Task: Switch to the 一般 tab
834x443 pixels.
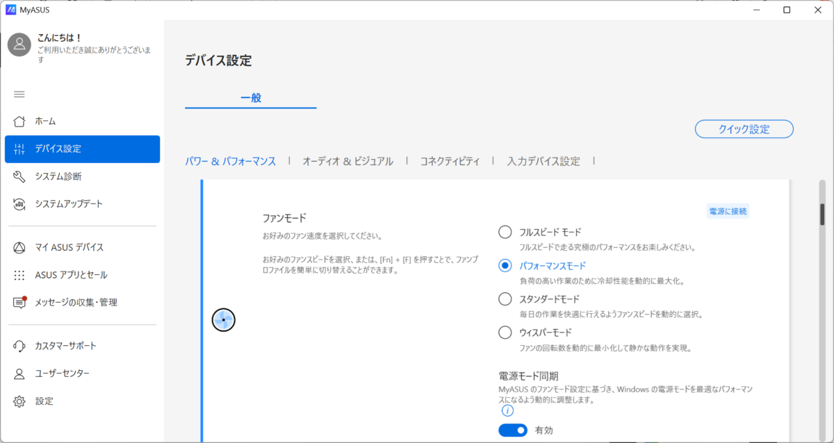Action: [251, 98]
